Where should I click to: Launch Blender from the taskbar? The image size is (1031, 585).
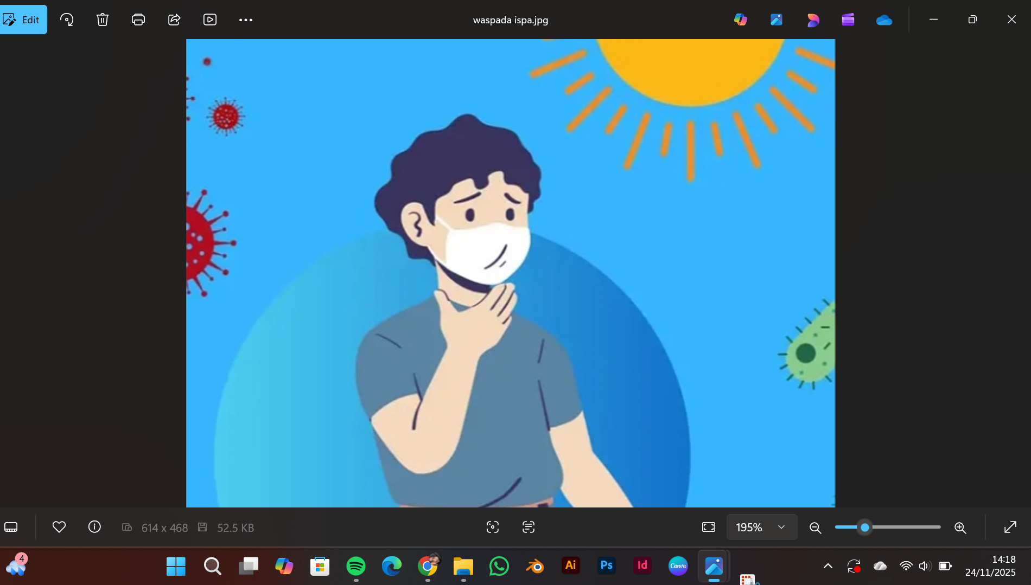coord(535,566)
